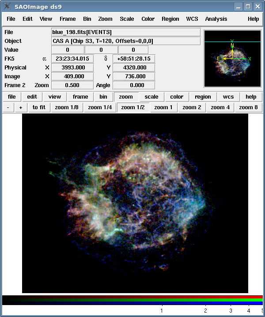Click the X11 window icon in title bar
Viewport: 265px width, 317px height.
[7, 7]
